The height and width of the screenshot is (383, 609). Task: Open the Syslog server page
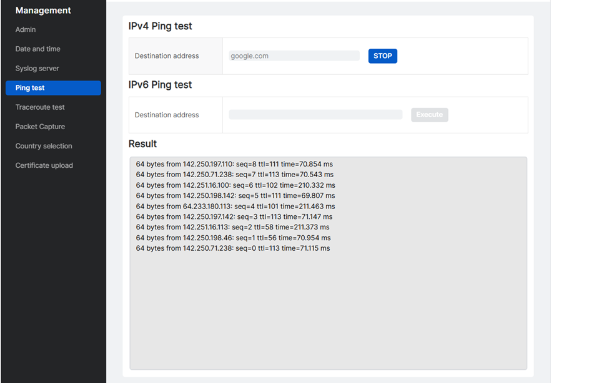[x=37, y=68]
